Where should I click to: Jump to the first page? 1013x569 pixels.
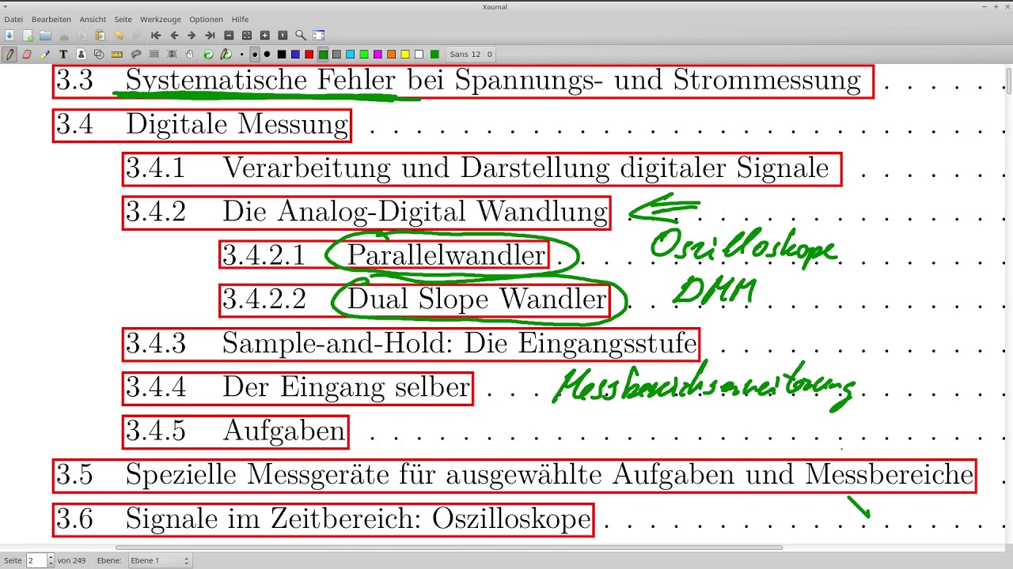tap(156, 36)
